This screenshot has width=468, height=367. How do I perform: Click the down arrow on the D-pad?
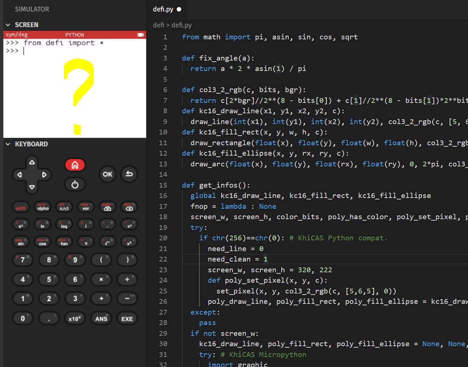point(32,187)
